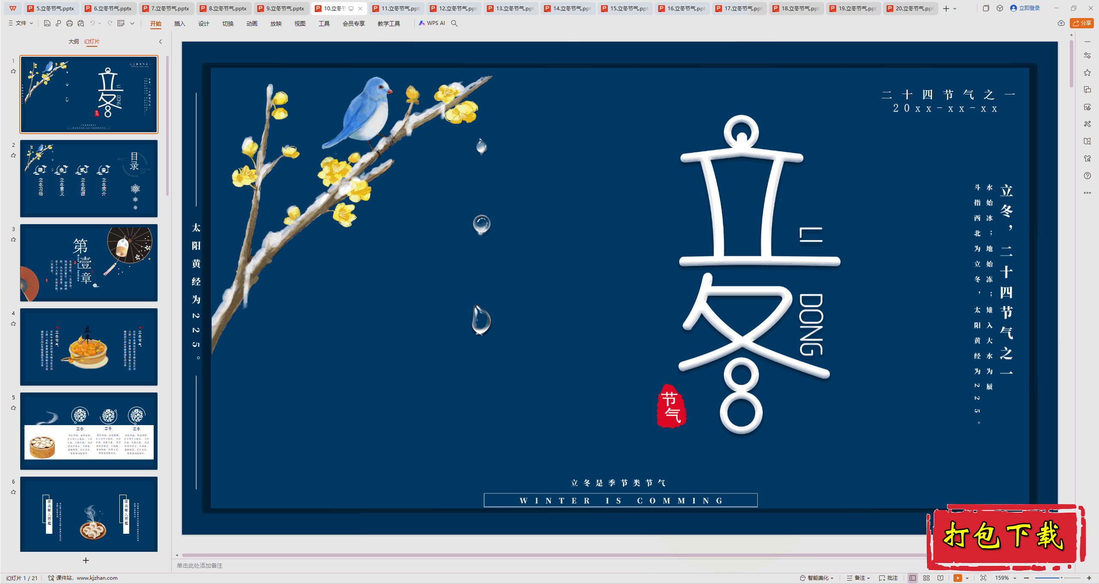This screenshot has height=584, width=1099.
Task: Open the 切换 ribbon tab
Action: pos(228,24)
